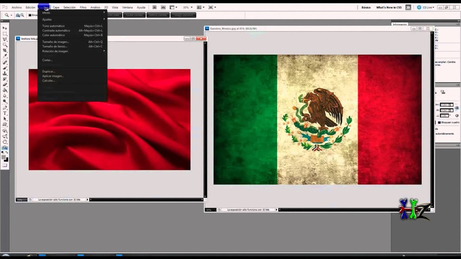This screenshot has width=461, height=259.
Task: Select the Eraser tool
Action: pyautogui.click(x=5, y=85)
